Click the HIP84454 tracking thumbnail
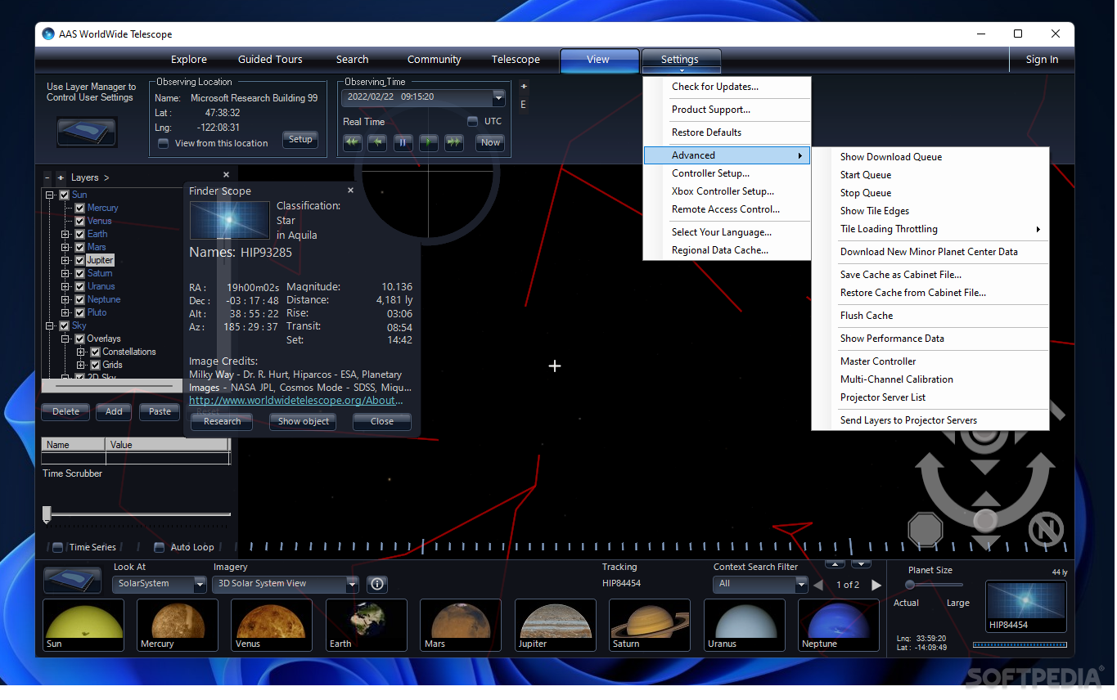Image resolution: width=1117 pixels, height=700 pixels. tap(1026, 606)
